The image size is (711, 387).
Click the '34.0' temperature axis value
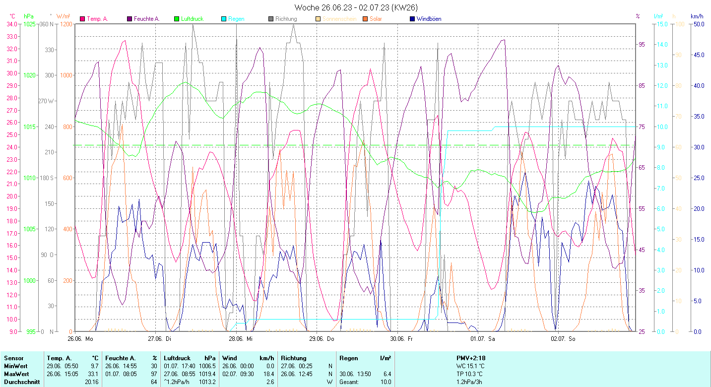(12, 24)
